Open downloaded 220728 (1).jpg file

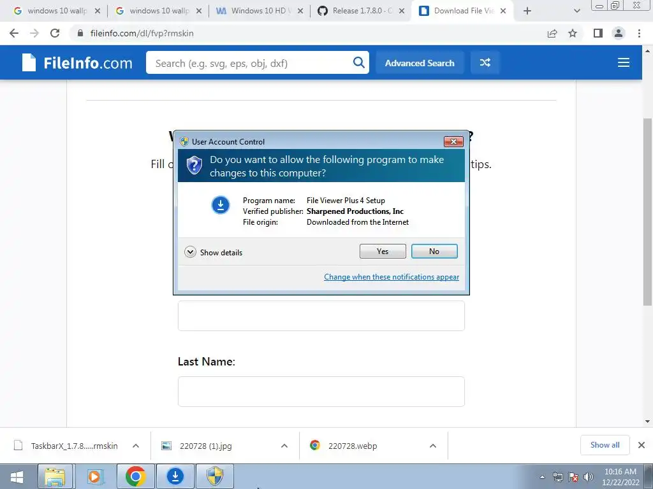[198, 446]
